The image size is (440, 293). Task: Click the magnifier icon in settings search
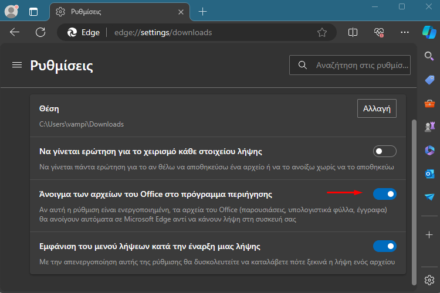point(303,65)
